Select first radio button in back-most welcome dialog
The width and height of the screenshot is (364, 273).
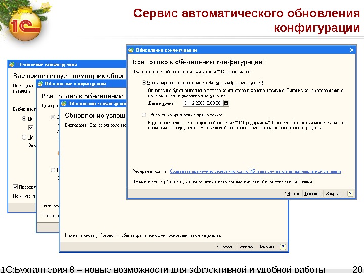24,119
